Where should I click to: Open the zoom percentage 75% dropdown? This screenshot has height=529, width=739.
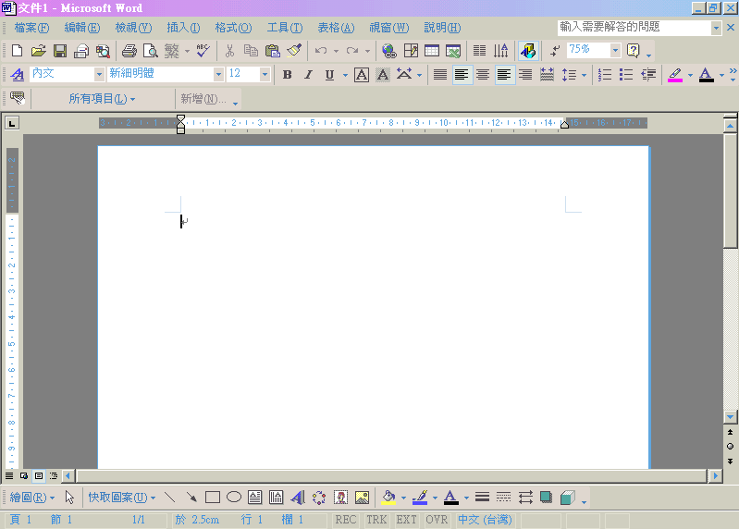click(615, 50)
